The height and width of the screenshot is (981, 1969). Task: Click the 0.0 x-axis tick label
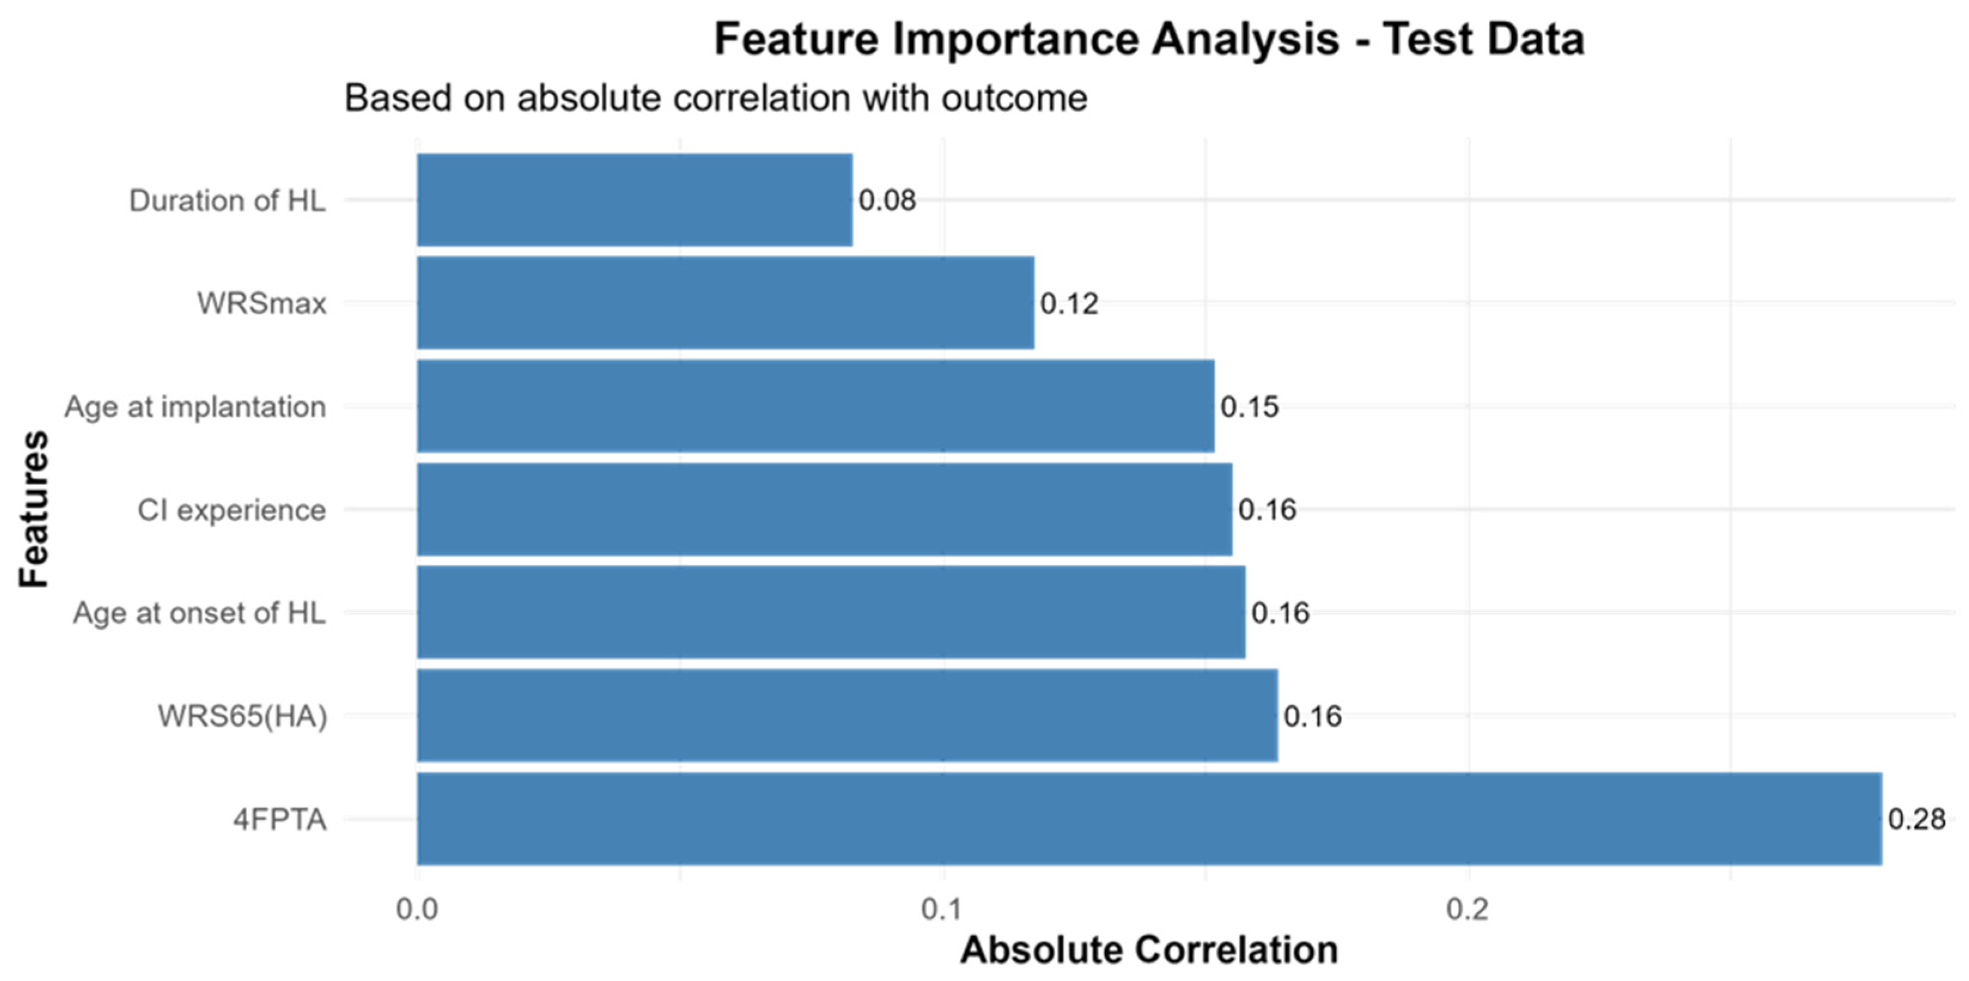[x=416, y=909]
